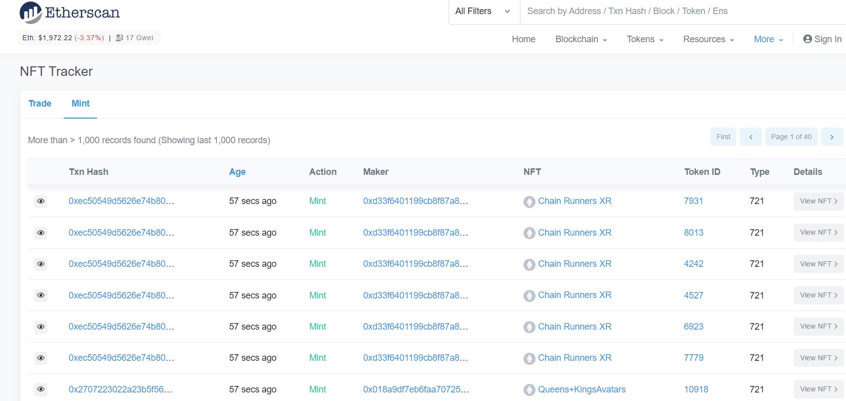
Task: View NFT for token 7931
Action: [x=818, y=201]
